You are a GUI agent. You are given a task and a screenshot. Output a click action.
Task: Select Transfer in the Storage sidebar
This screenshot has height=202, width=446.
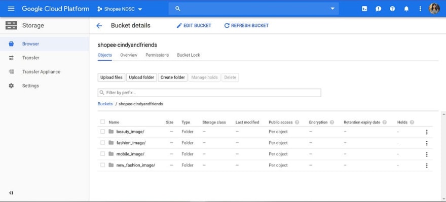pyautogui.click(x=45, y=58)
